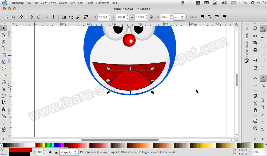Open the Object menu
Viewport: 267px width, 156px height.
pos(63,3)
